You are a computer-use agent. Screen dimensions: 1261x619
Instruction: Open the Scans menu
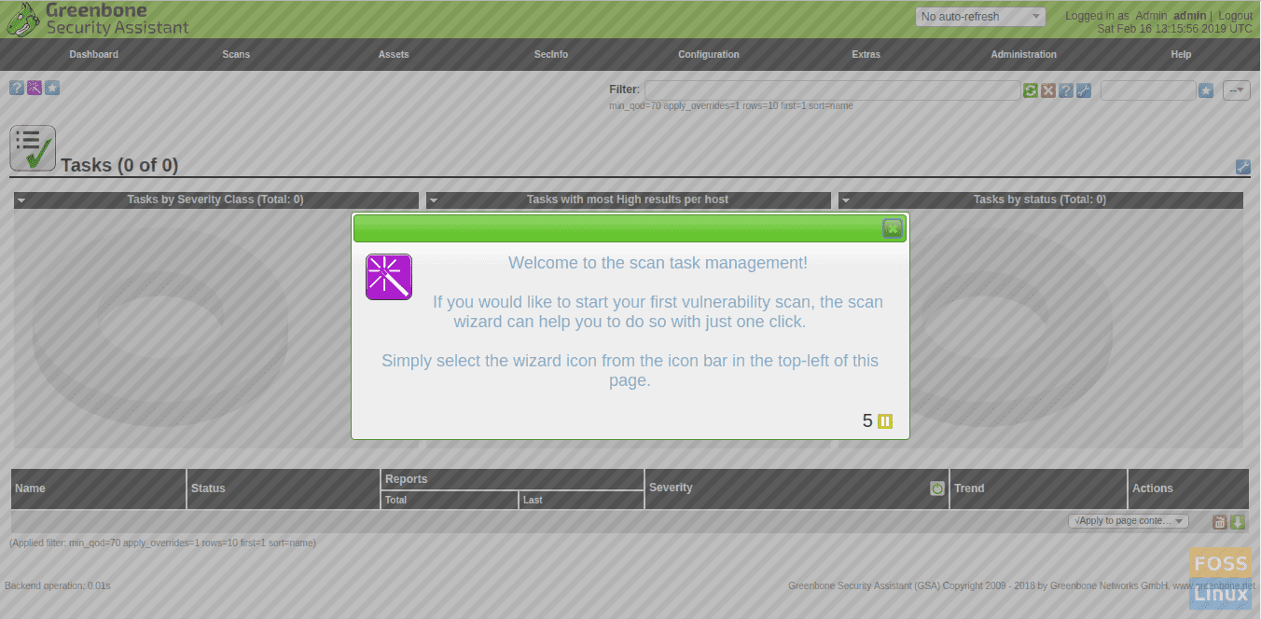coord(236,54)
